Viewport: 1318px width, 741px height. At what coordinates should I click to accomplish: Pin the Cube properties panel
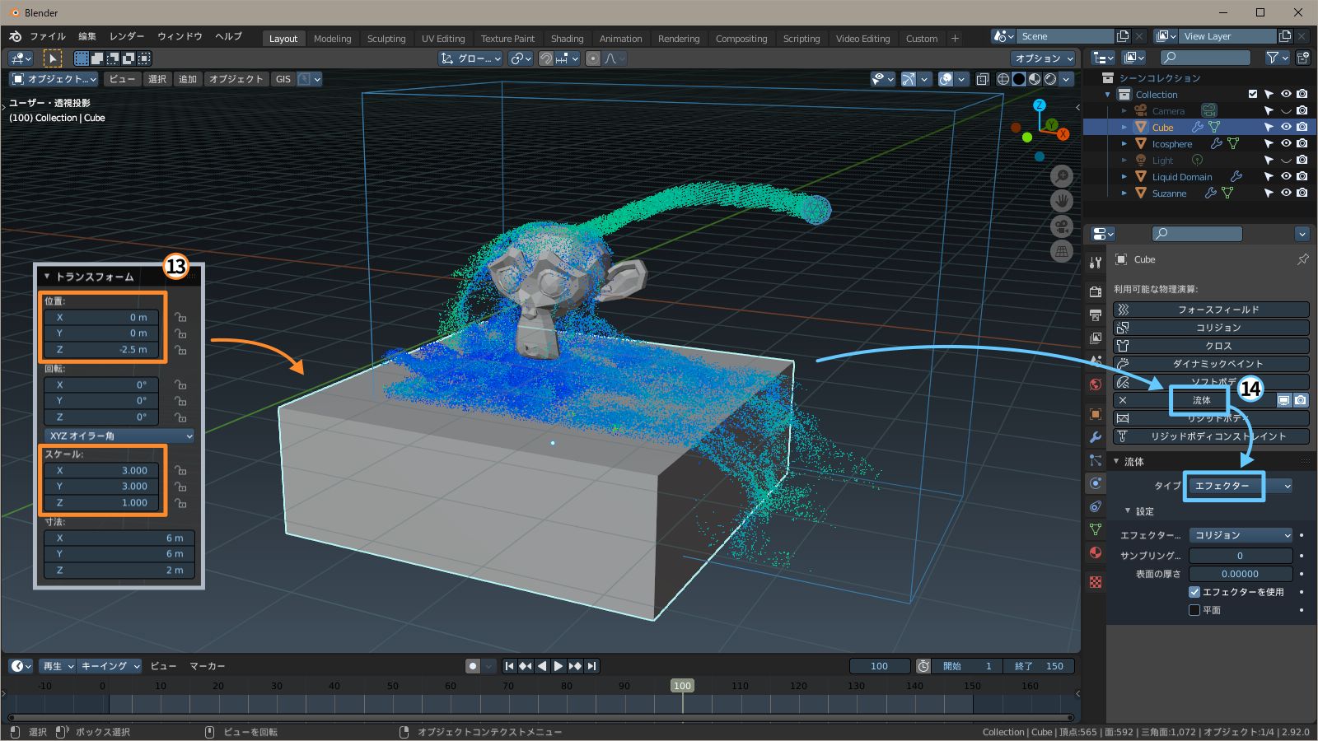pos(1302,259)
